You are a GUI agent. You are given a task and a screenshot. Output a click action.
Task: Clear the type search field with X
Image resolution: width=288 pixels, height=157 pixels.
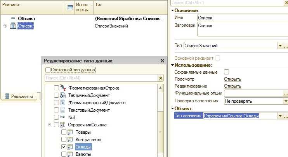[161, 78]
